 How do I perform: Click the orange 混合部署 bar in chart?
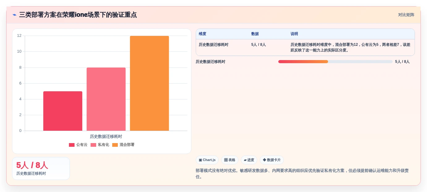point(149,83)
